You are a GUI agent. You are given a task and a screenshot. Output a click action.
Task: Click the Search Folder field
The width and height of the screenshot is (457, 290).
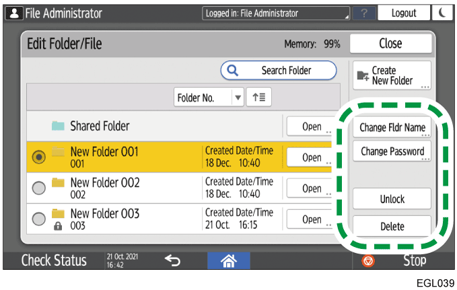pyautogui.click(x=279, y=70)
